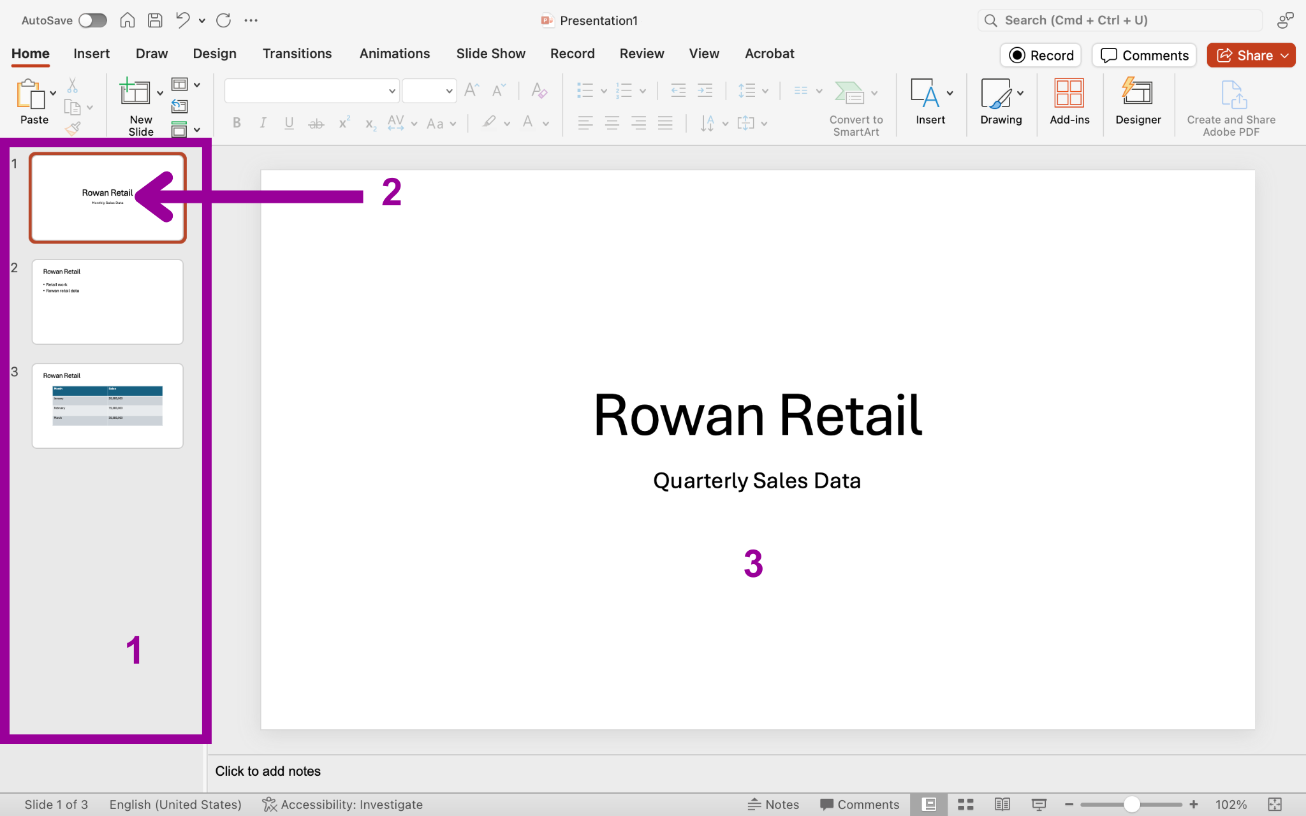The height and width of the screenshot is (816, 1306).
Task: Click the font color A button
Action: 528,122
